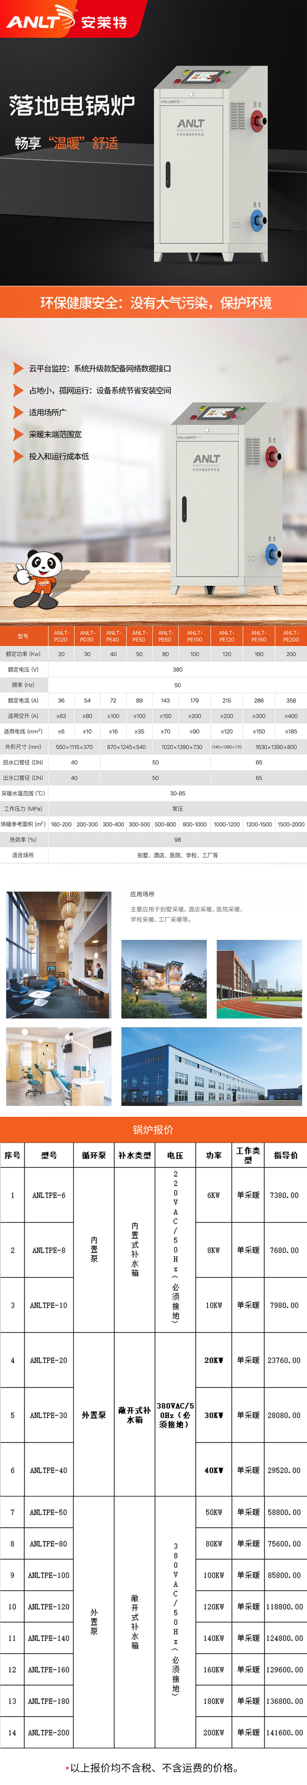Click the 7380.00 price cell
Image resolution: width=307 pixels, height=1785 pixels.
point(285,1195)
